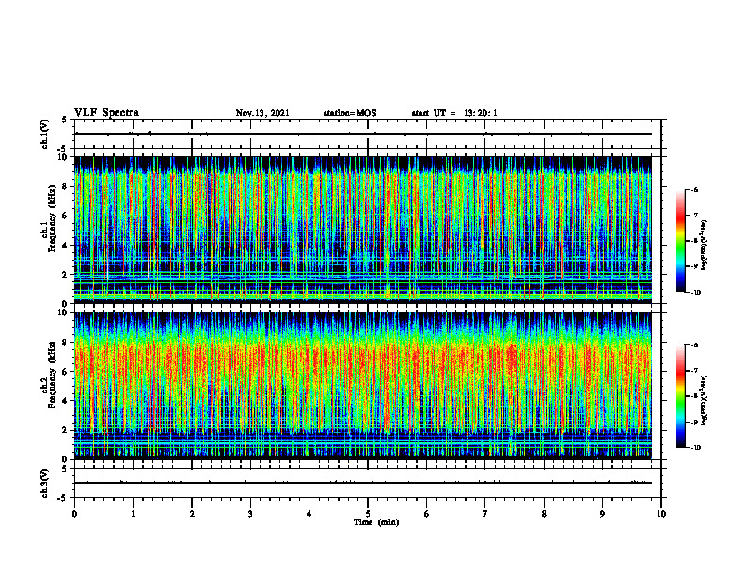
Task: Click the time axis tick label "10"
Action: coord(661,514)
